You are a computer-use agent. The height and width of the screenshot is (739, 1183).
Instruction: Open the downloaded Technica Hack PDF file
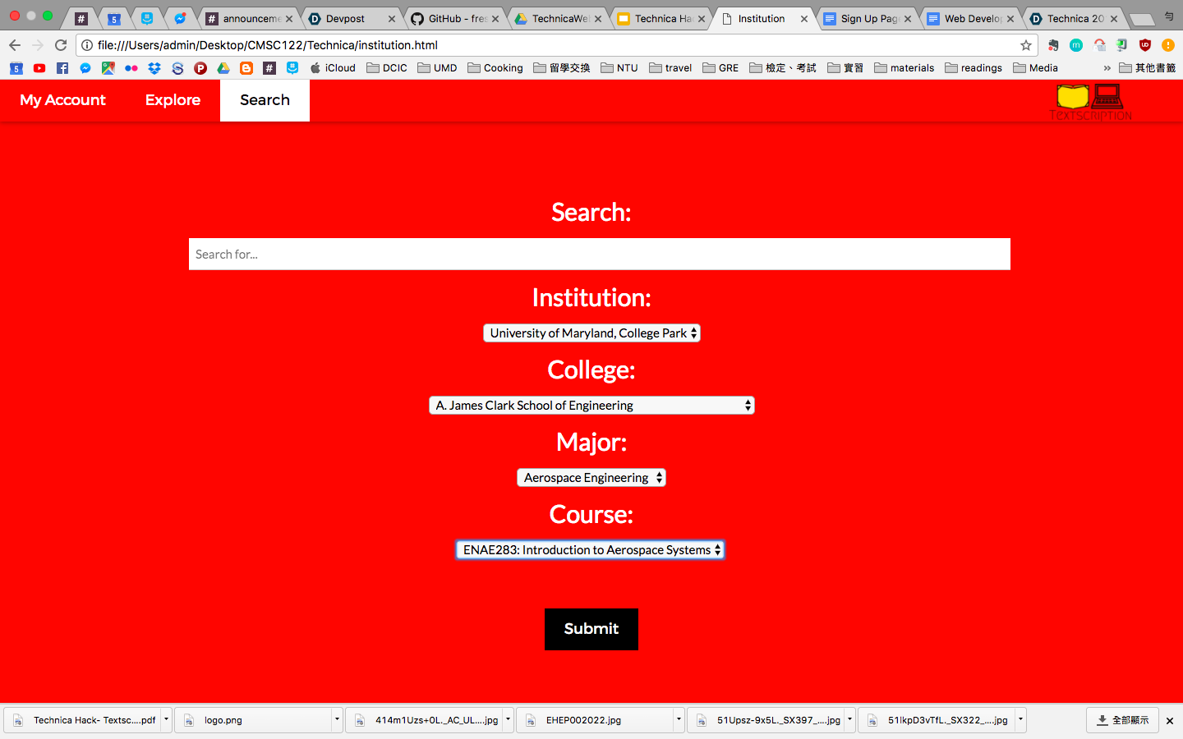pos(82,720)
